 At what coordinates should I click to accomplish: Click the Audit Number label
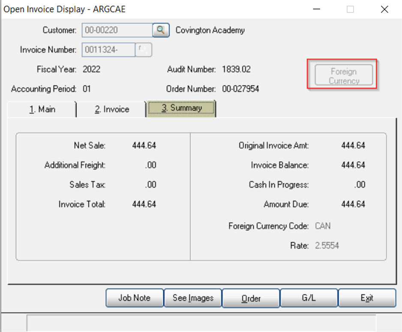(x=192, y=69)
